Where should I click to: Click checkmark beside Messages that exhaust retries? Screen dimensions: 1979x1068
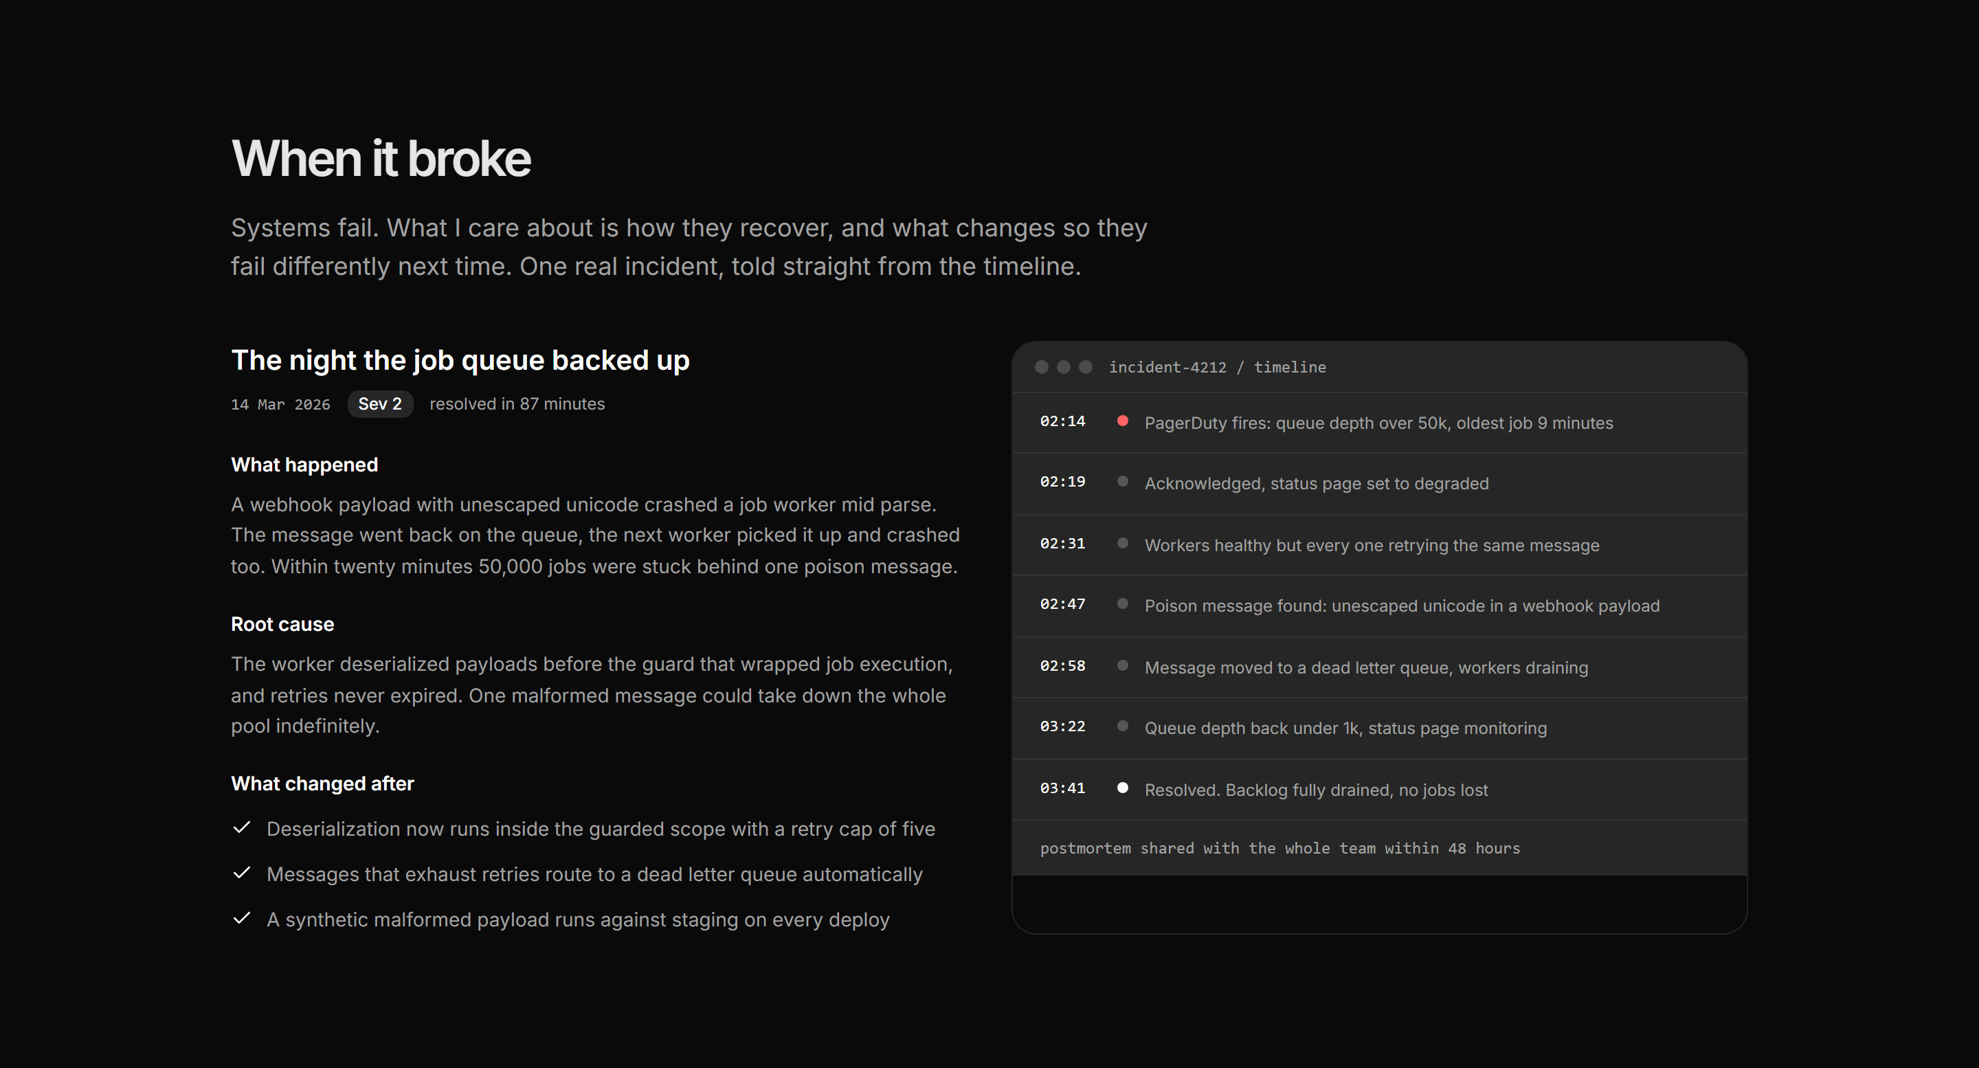coord(242,873)
